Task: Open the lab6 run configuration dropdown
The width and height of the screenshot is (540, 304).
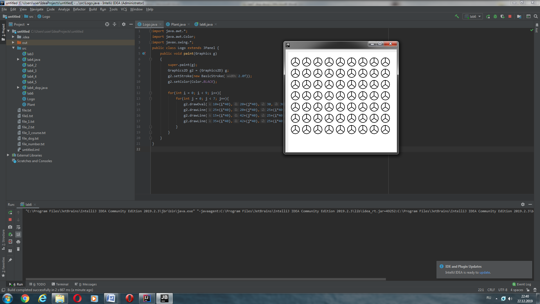Action: [473, 16]
